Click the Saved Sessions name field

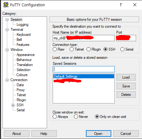(x=84, y=69)
